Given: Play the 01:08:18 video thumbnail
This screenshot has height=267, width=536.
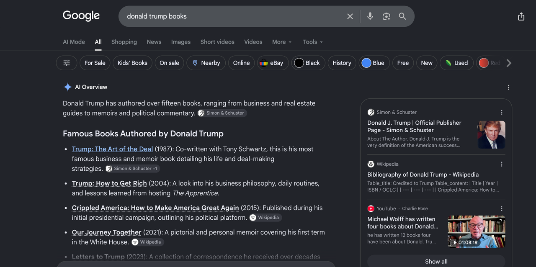Looking at the screenshot, I should [x=477, y=232].
